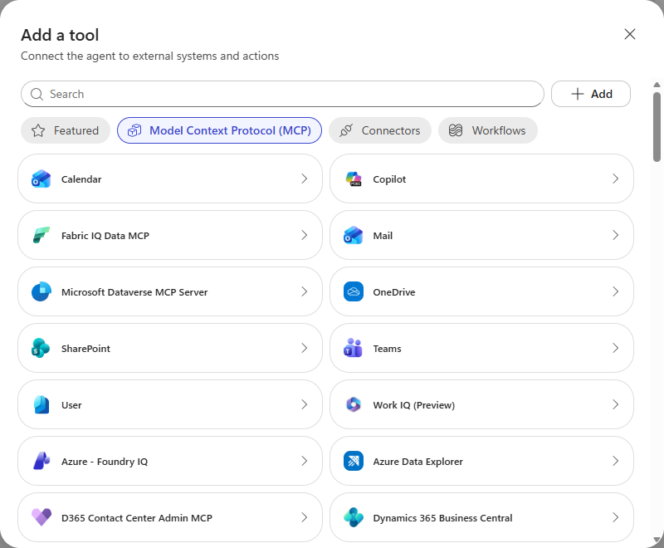Expand the OneDrive row chevron
The image size is (664, 548).
(616, 291)
